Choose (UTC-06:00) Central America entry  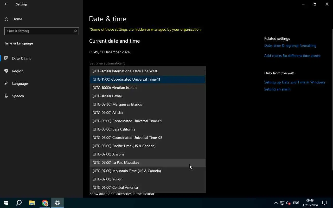pyautogui.click(x=115, y=187)
